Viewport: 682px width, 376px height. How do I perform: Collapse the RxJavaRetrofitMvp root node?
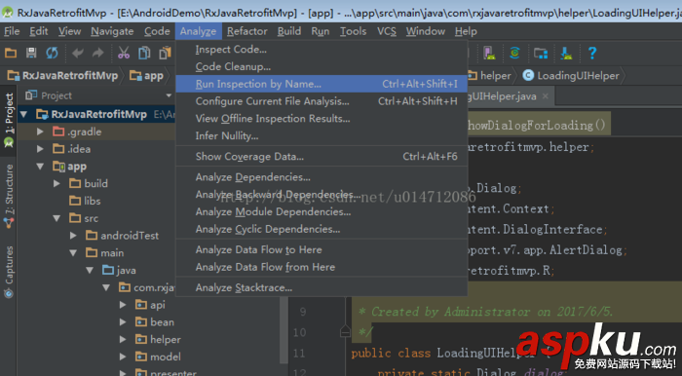pyautogui.click(x=24, y=114)
